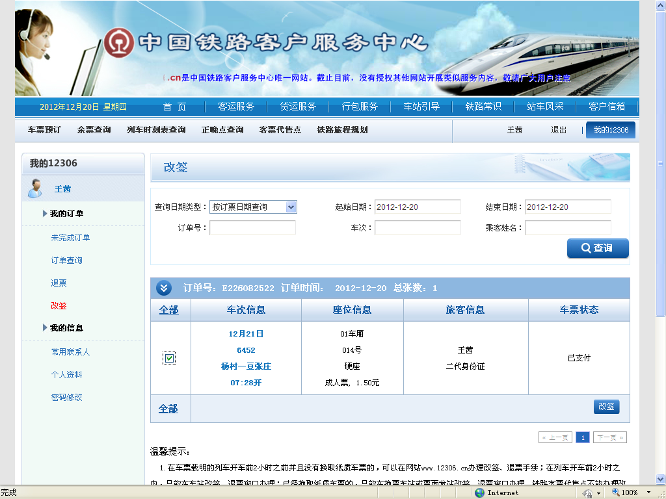The image size is (666, 499).
Task: Open the 车站引导 menu
Action: tap(421, 107)
